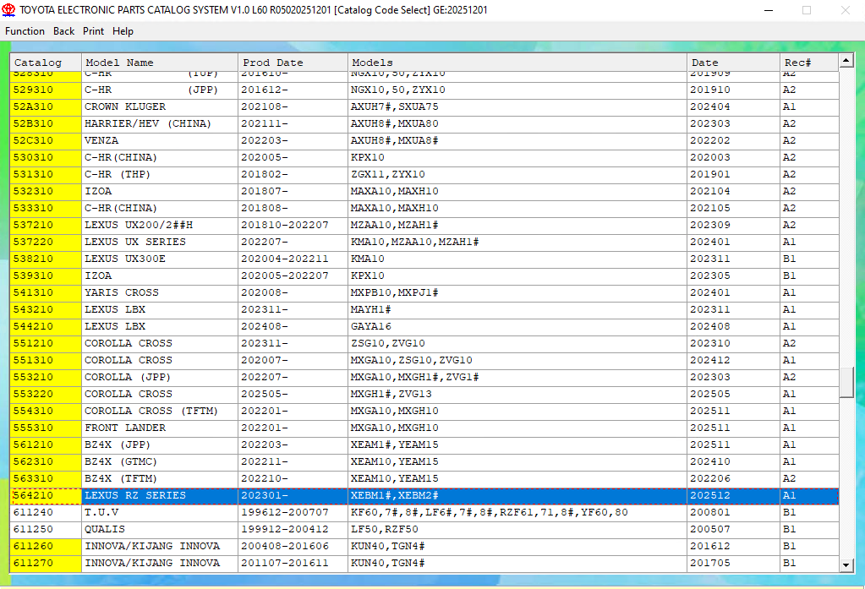Select the HARRIER/HEV (CHINA) row
Viewport: 865px width, 589px height.
pyautogui.click(x=424, y=123)
